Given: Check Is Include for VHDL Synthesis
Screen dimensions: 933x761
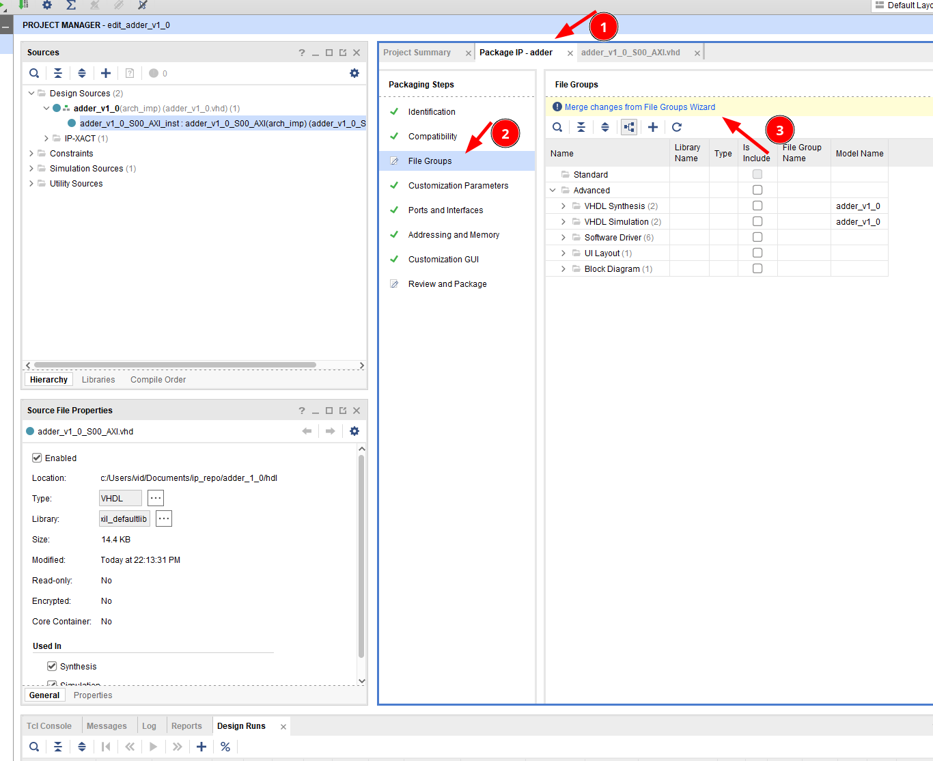Looking at the screenshot, I should tap(757, 206).
